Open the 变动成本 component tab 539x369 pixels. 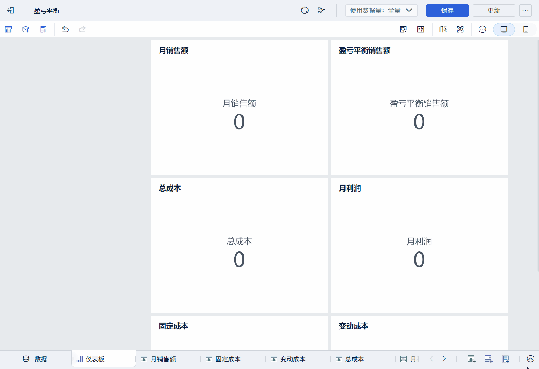(x=288, y=359)
